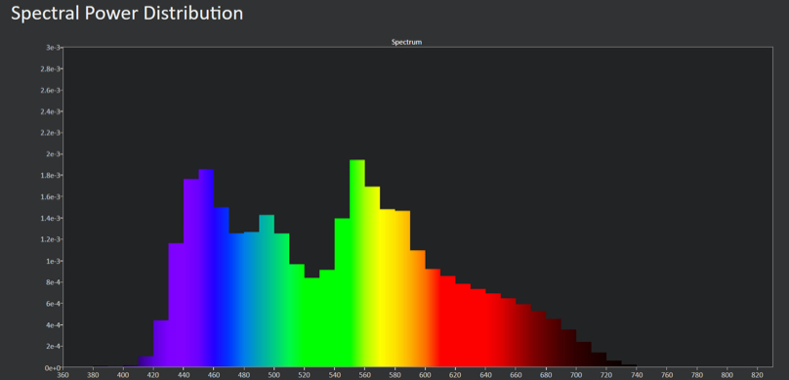Click the Spectral Power Distribution heading
The image size is (789, 380).
(127, 14)
